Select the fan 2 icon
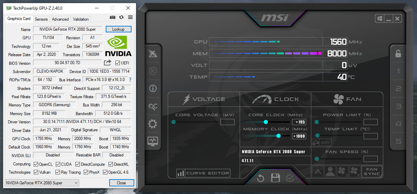 [x=355, y=172]
